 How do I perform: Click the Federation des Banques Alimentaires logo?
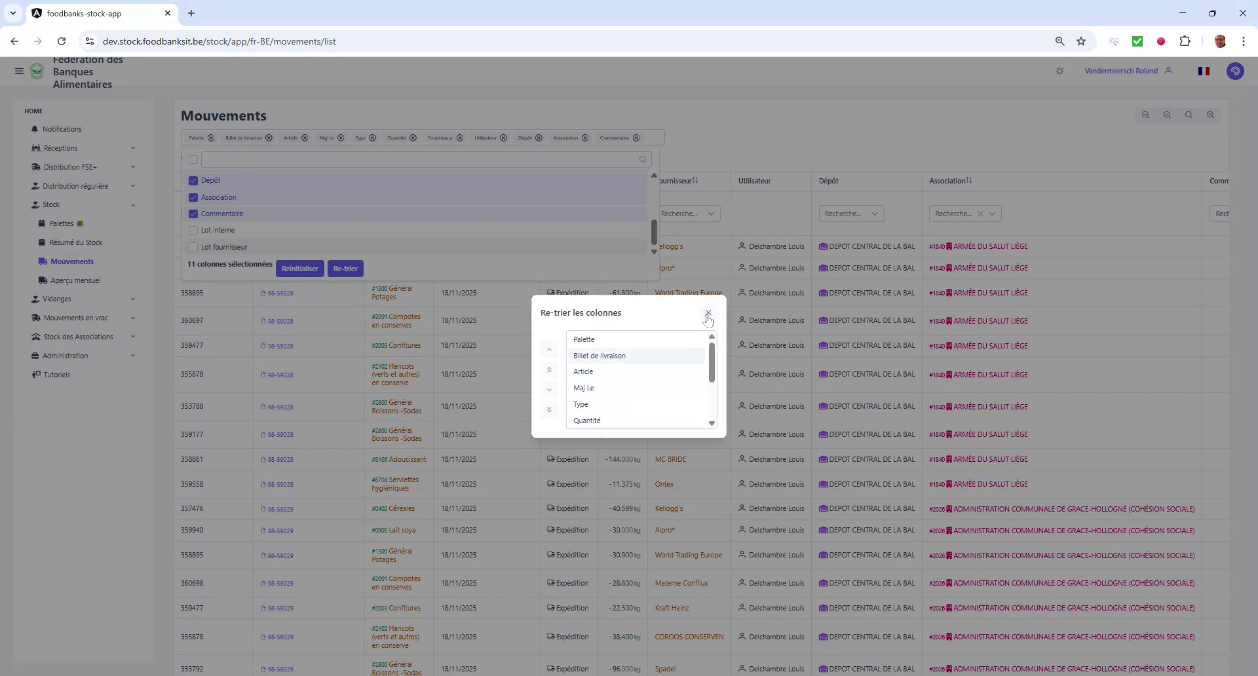click(37, 71)
